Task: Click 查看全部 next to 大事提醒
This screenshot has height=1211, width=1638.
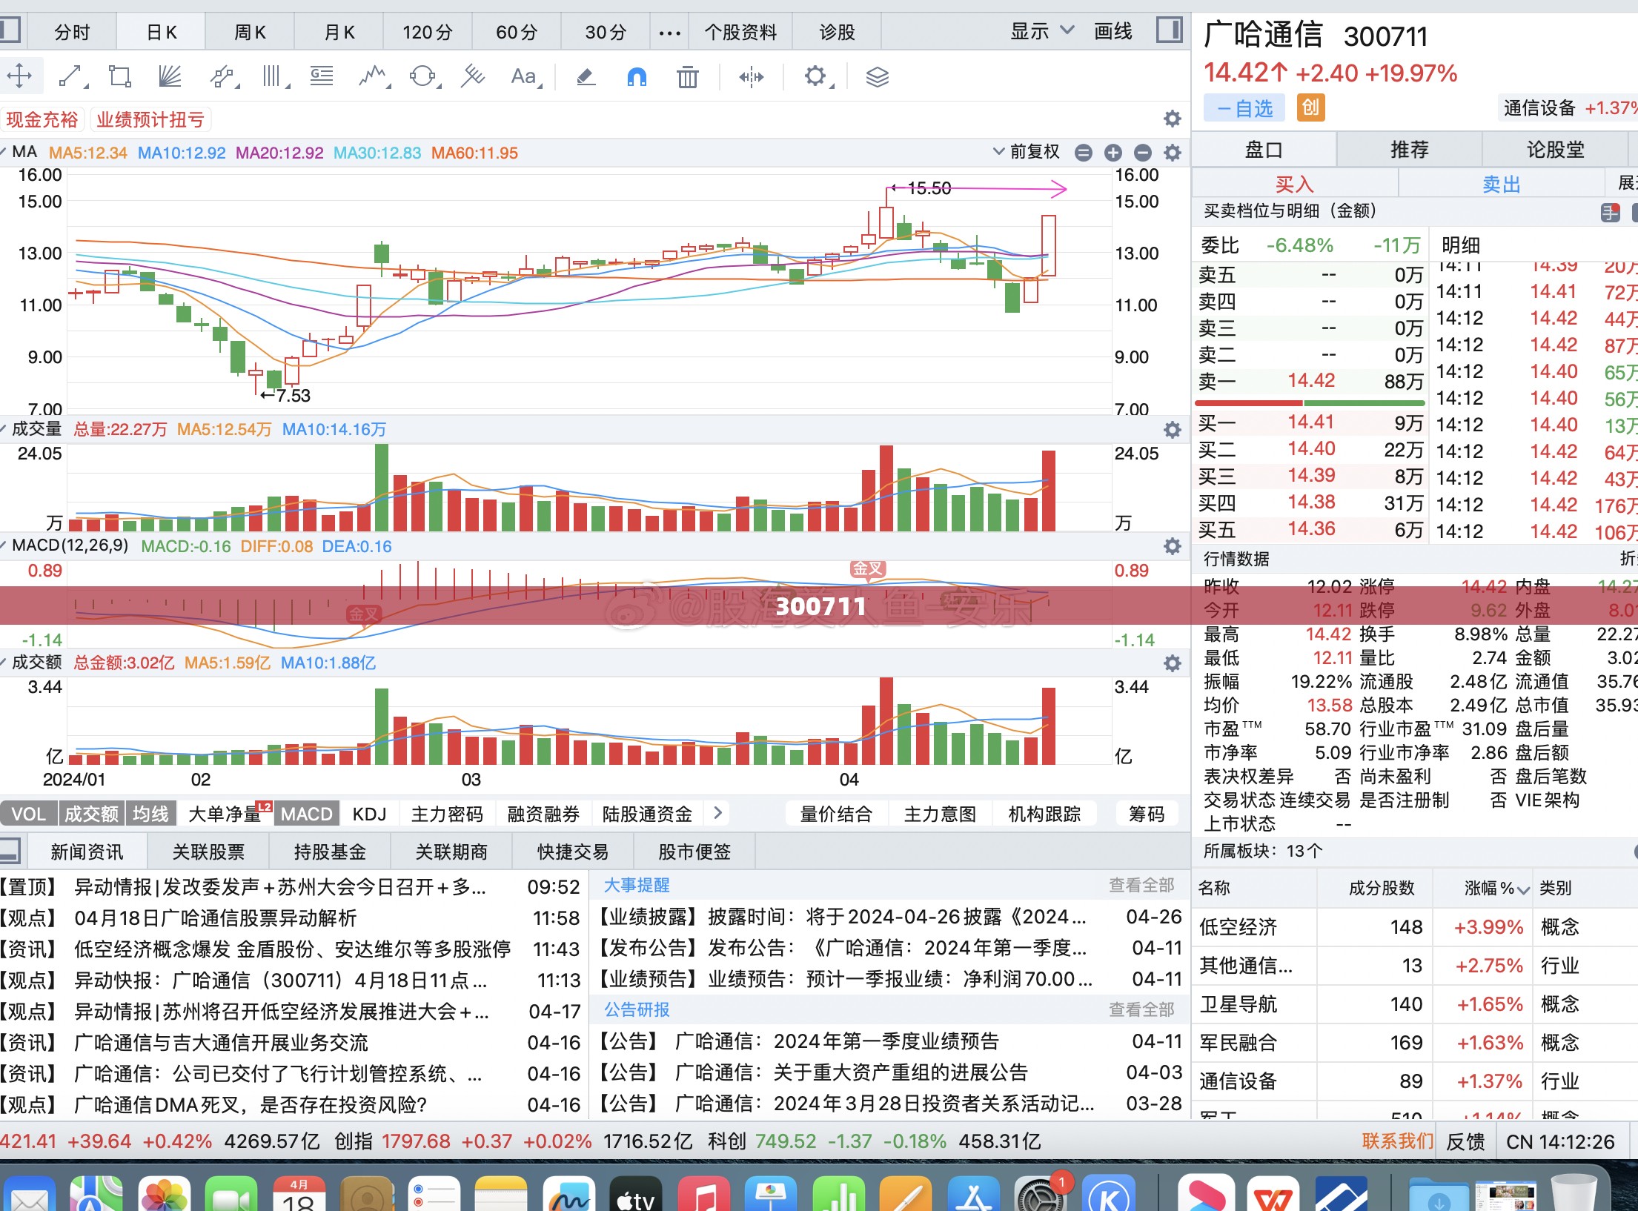Action: 1141,885
